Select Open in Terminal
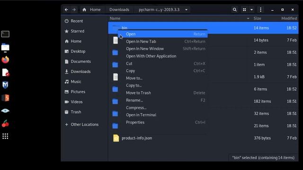Image resolution: width=303 pixels, height=170 pixels. coord(163,115)
